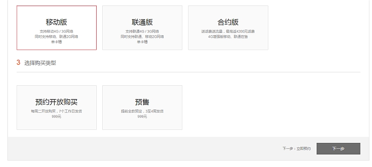Choose the 联通版 option card

pos(142,28)
